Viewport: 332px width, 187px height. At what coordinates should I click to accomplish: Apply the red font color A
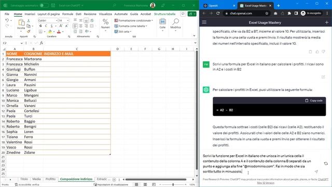pos(59,32)
